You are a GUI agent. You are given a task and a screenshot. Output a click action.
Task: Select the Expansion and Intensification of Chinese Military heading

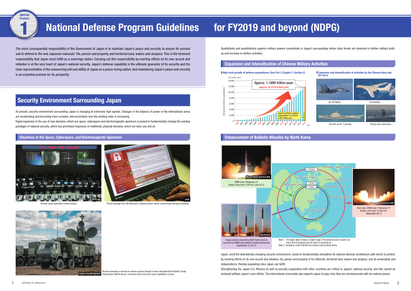click(308, 64)
